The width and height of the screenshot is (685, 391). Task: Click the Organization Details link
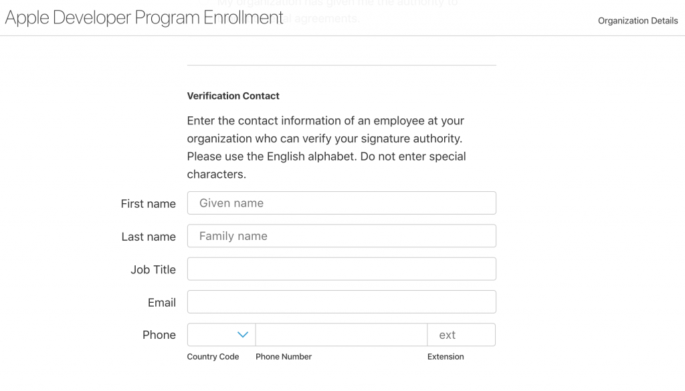point(638,21)
